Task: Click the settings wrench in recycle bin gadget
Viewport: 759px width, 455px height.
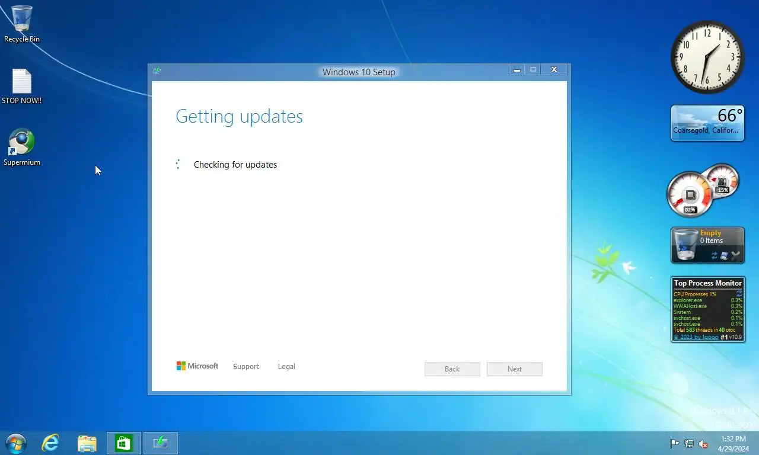Action: (x=736, y=255)
